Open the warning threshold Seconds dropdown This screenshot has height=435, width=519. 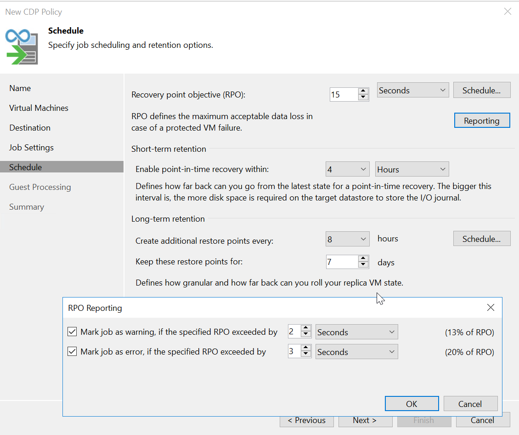click(x=356, y=332)
